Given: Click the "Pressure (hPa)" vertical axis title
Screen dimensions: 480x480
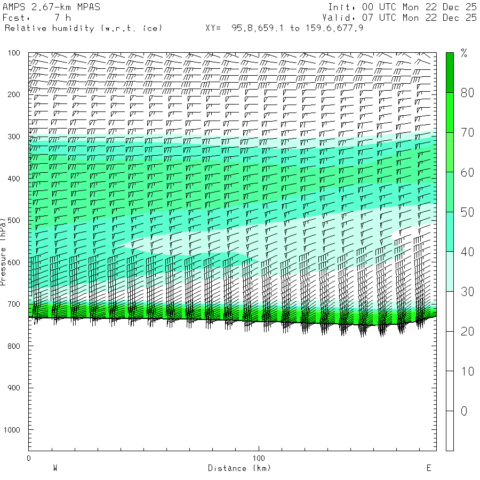Looking at the screenshot, I should (3, 252).
